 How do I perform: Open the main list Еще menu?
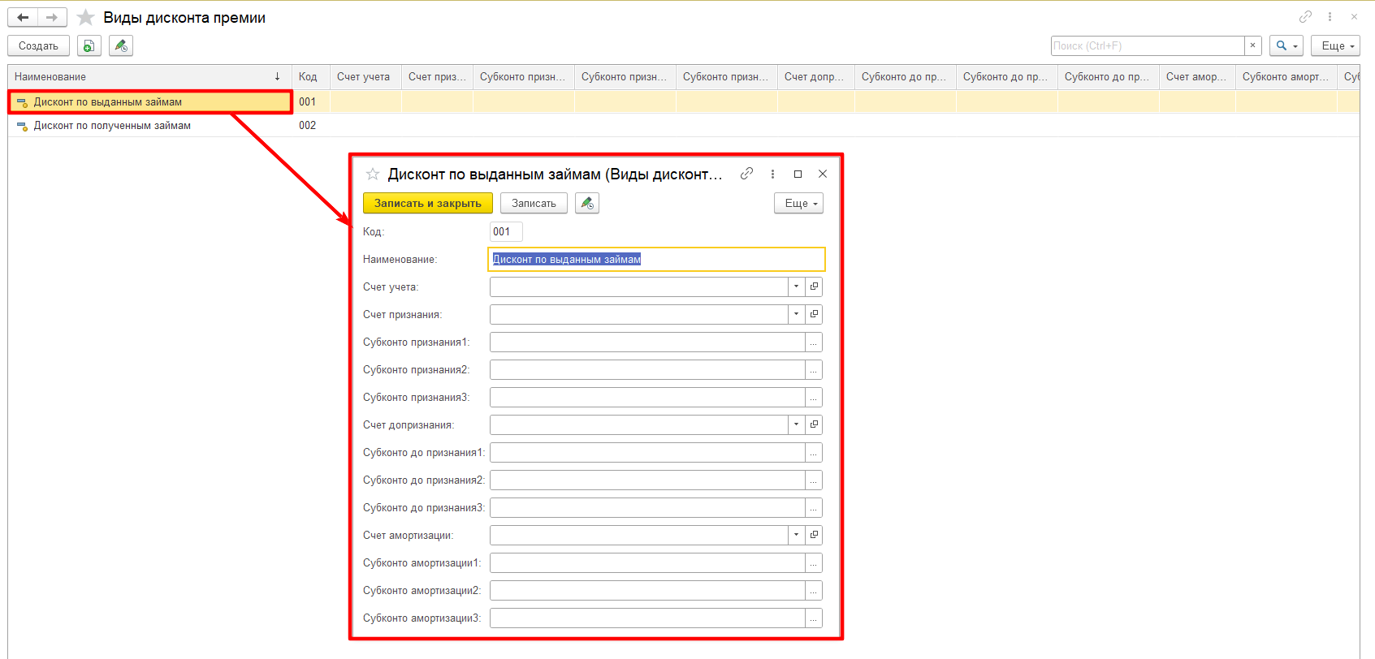1335,45
